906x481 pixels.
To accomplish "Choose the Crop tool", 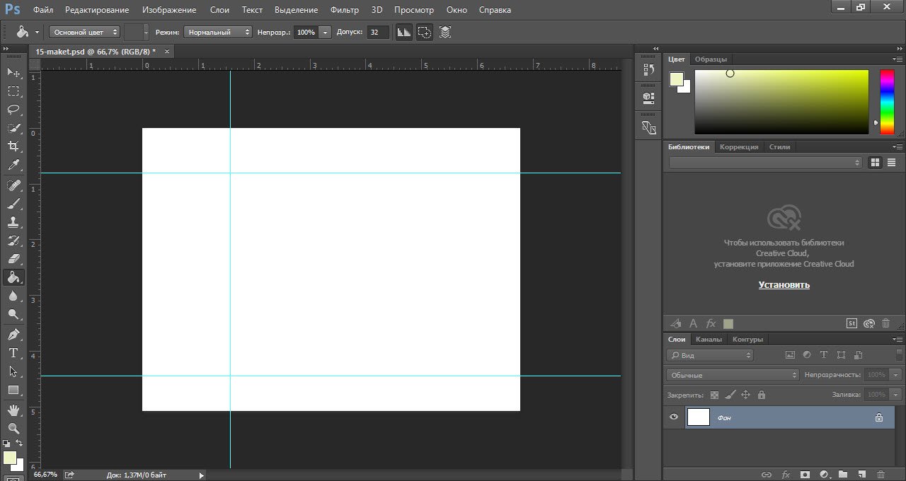I will tap(13, 146).
